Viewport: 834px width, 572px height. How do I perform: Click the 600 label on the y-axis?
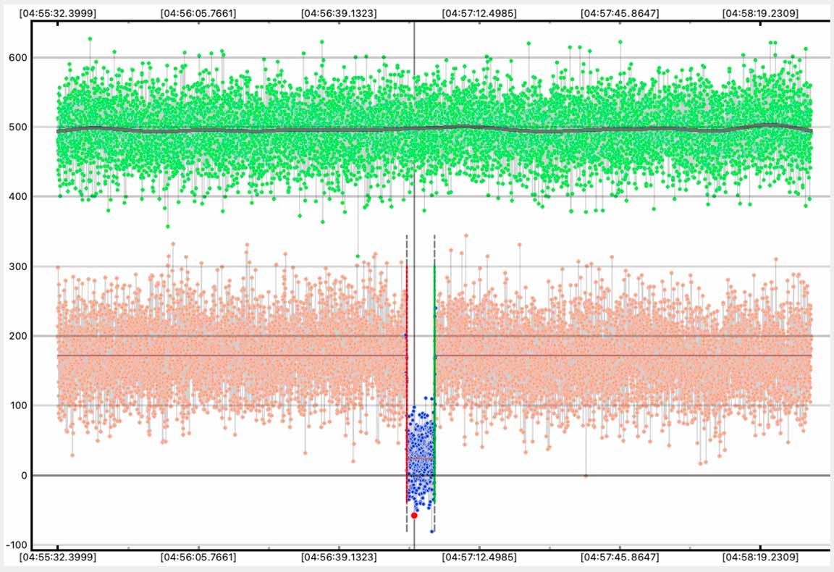point(15,58)
